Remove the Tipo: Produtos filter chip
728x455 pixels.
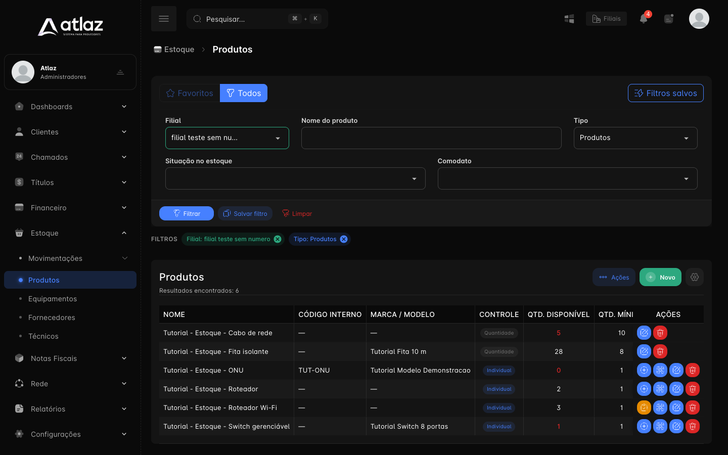(x=344, y=239)
